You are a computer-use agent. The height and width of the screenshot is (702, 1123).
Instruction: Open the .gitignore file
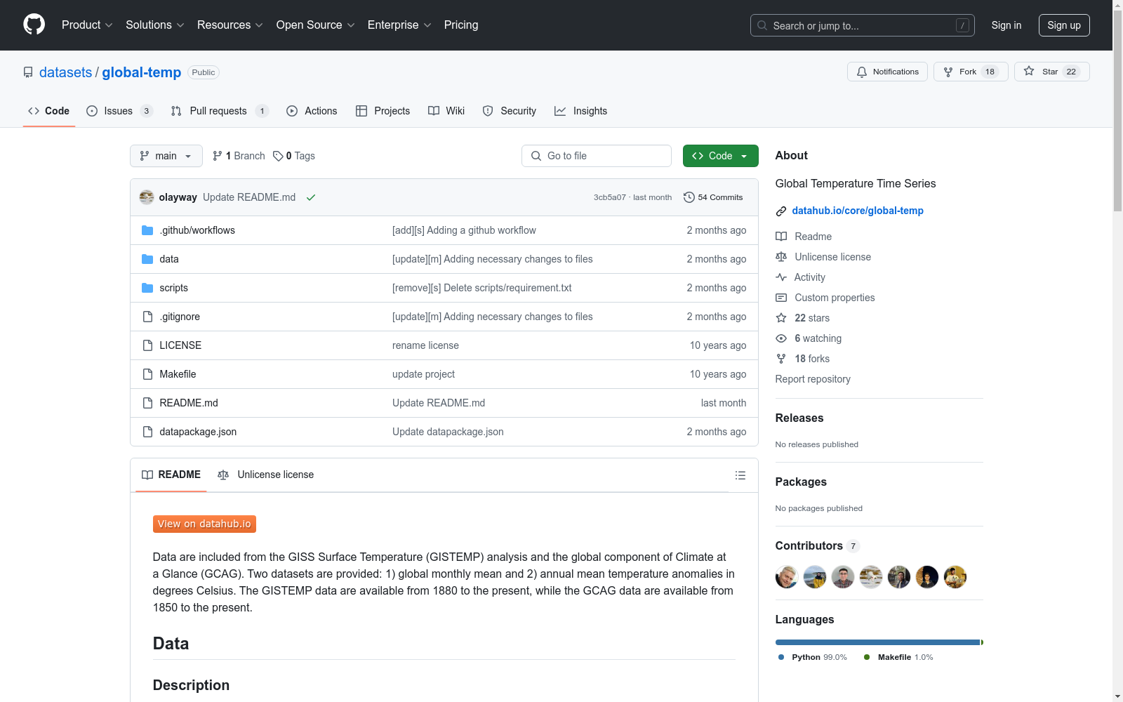click(180, 317)
